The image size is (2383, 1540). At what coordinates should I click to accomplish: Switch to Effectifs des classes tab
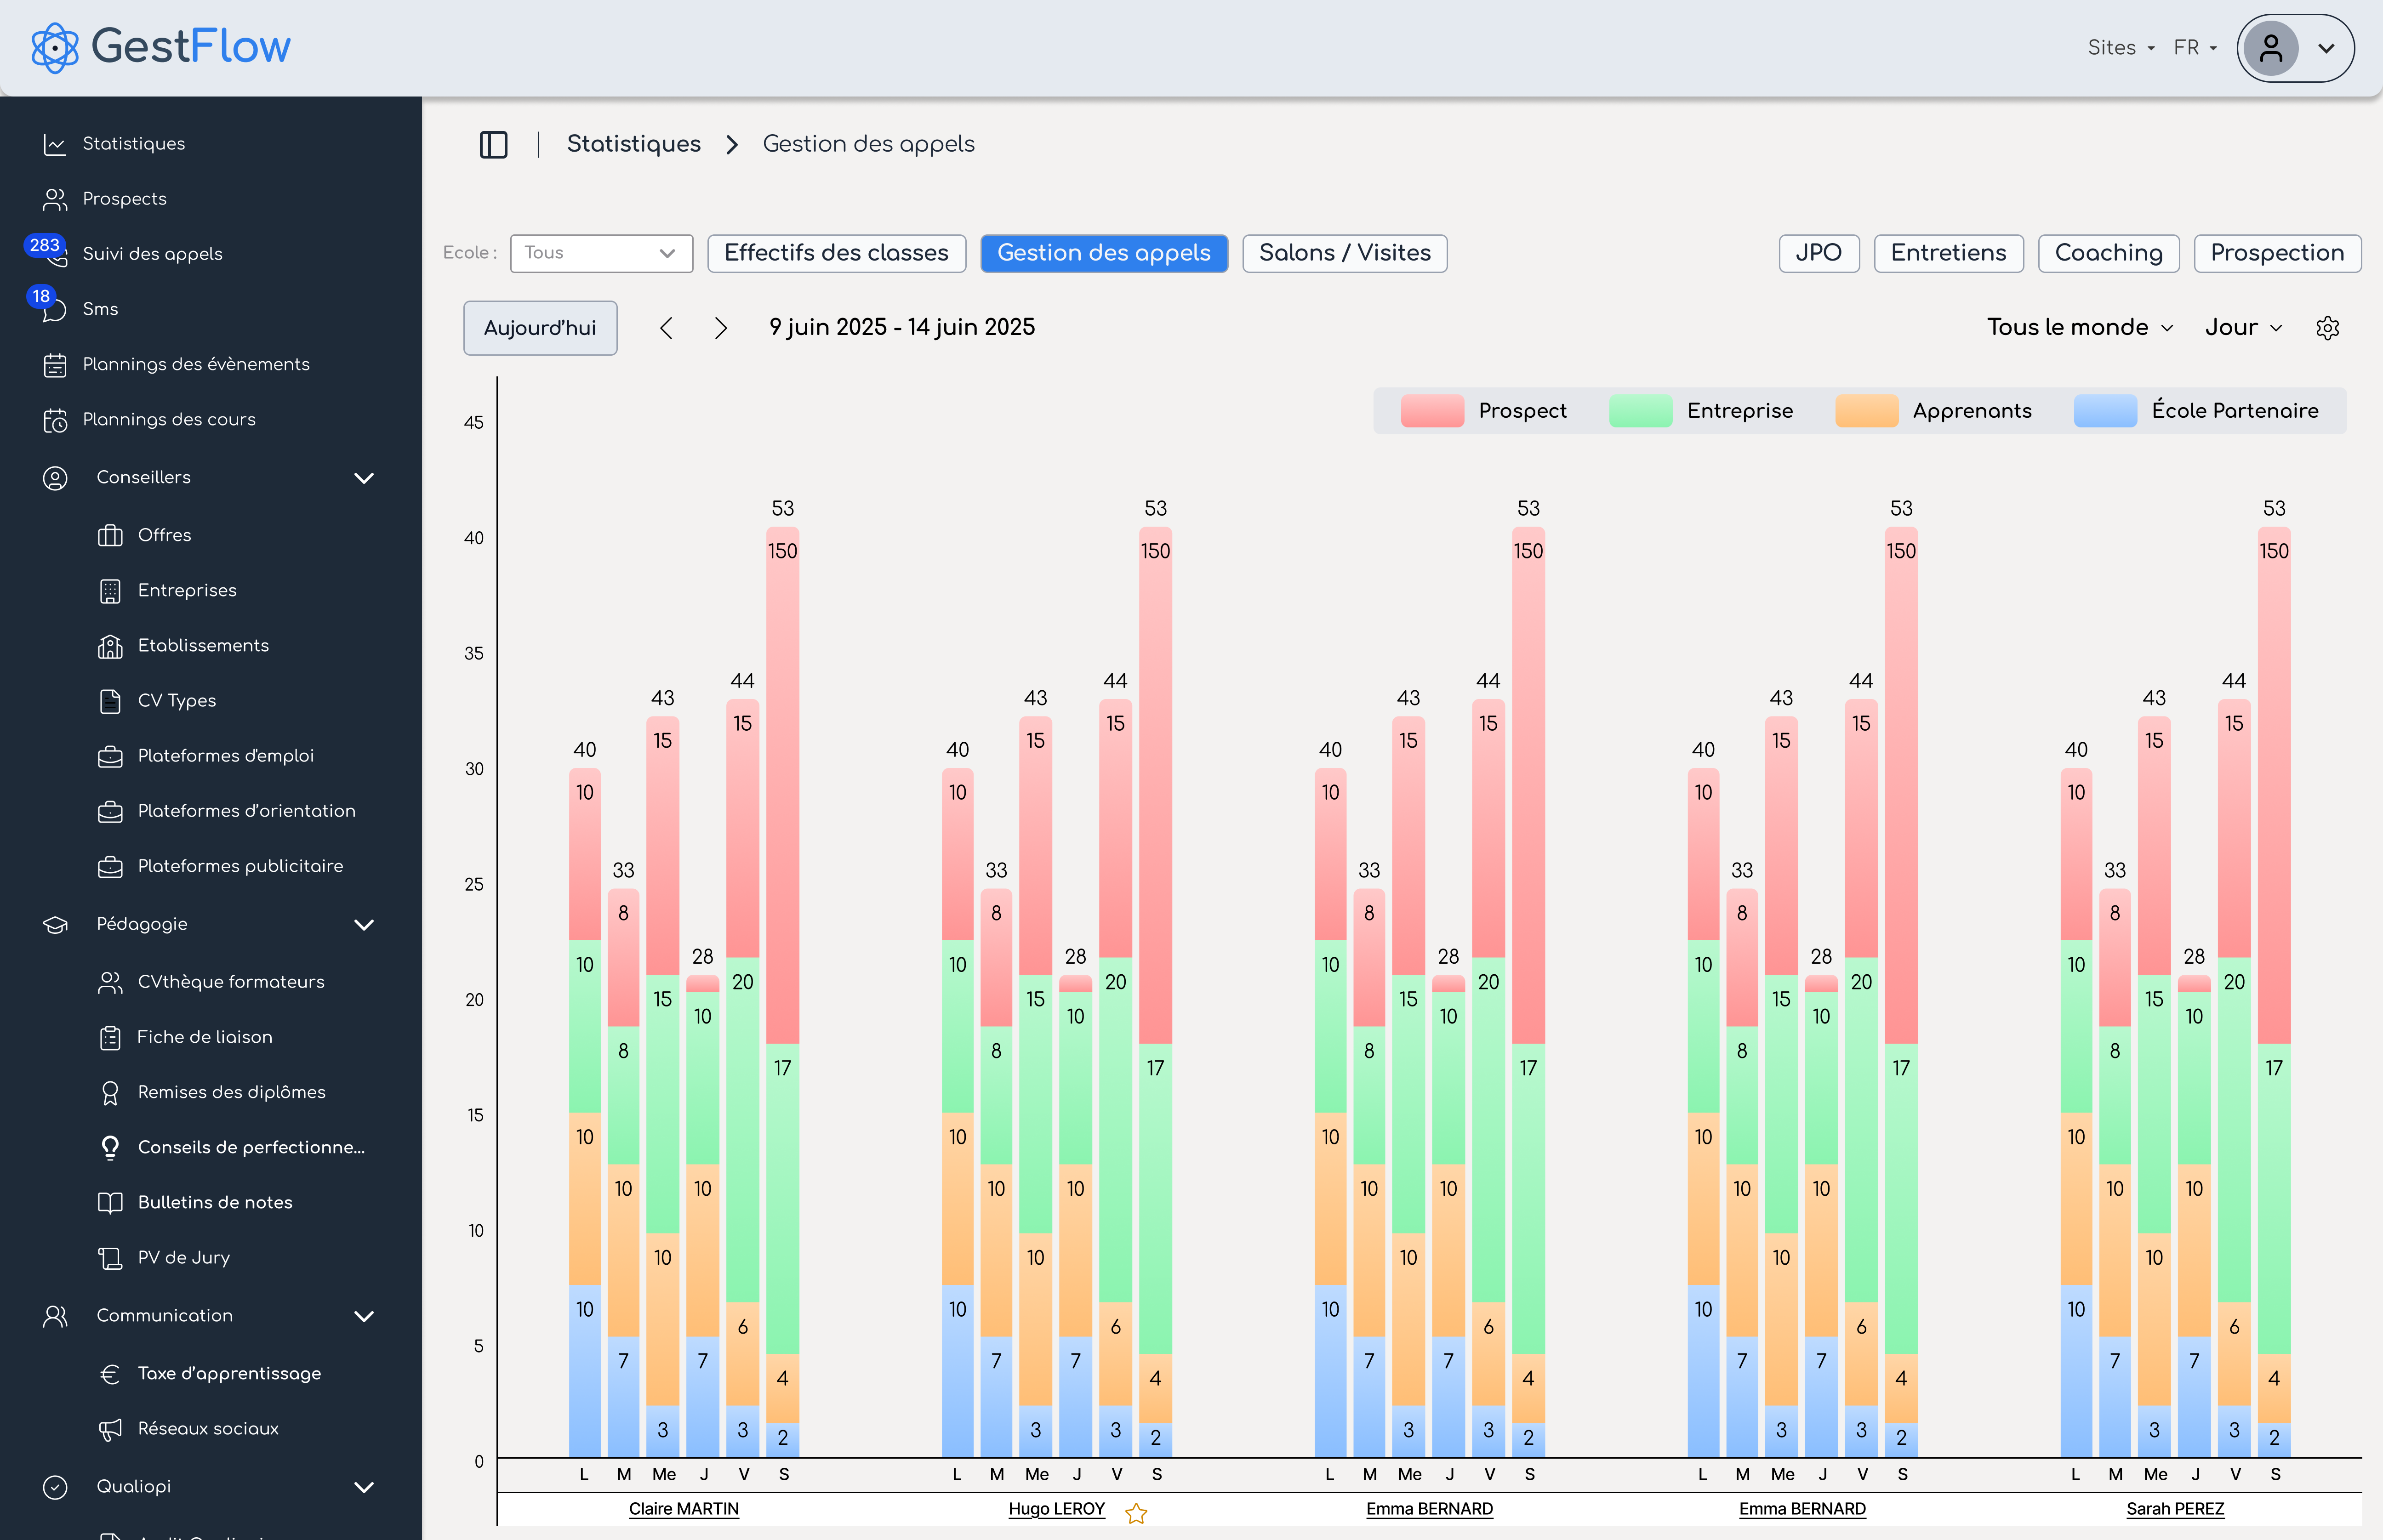[836, 253]
